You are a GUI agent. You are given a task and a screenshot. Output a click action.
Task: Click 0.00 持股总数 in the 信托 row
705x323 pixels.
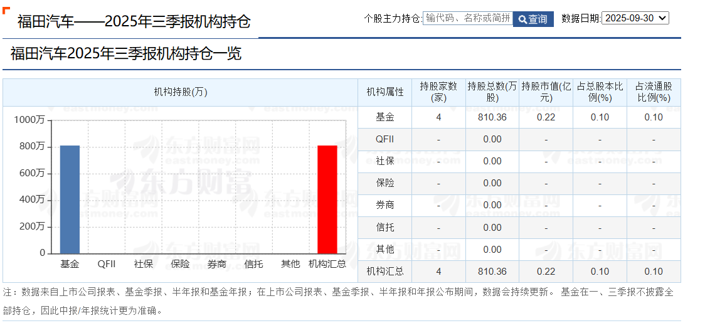pyautogui.click(x=492, y=228)
